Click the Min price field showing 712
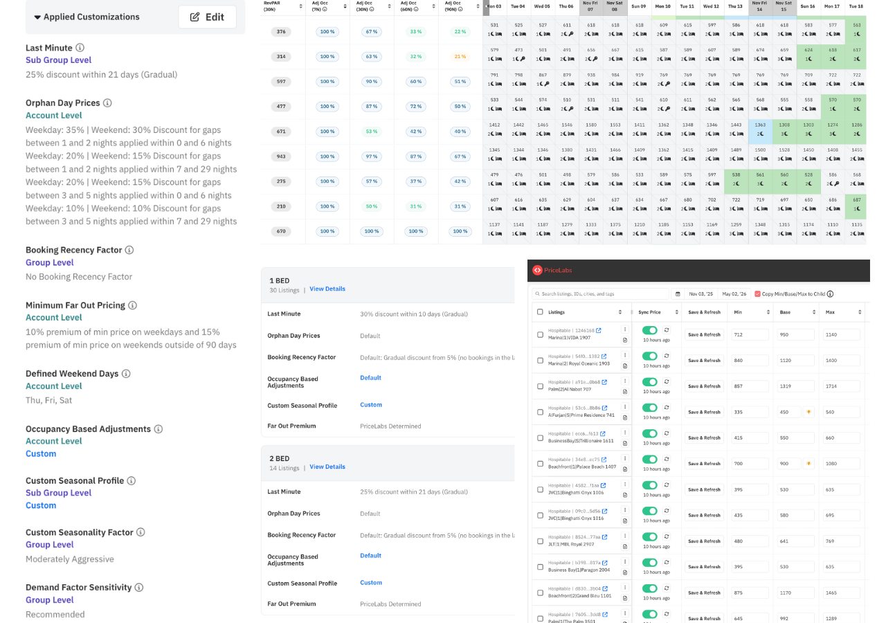This screenshot has height=623, width=886. [750, 335]
